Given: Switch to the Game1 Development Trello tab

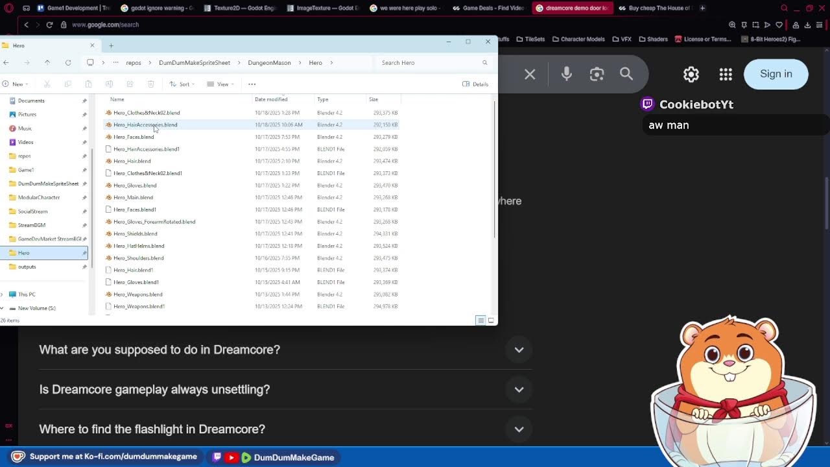Looking at the screenshot, I should [x=75, y=8].
